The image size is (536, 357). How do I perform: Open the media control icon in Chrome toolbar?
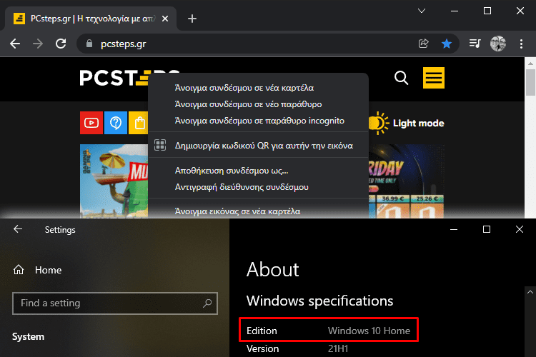click(475, 44)
